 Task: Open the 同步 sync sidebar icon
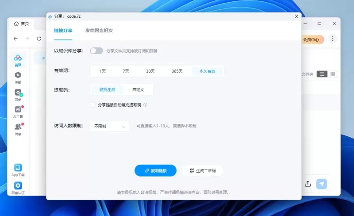coord(18,95)
